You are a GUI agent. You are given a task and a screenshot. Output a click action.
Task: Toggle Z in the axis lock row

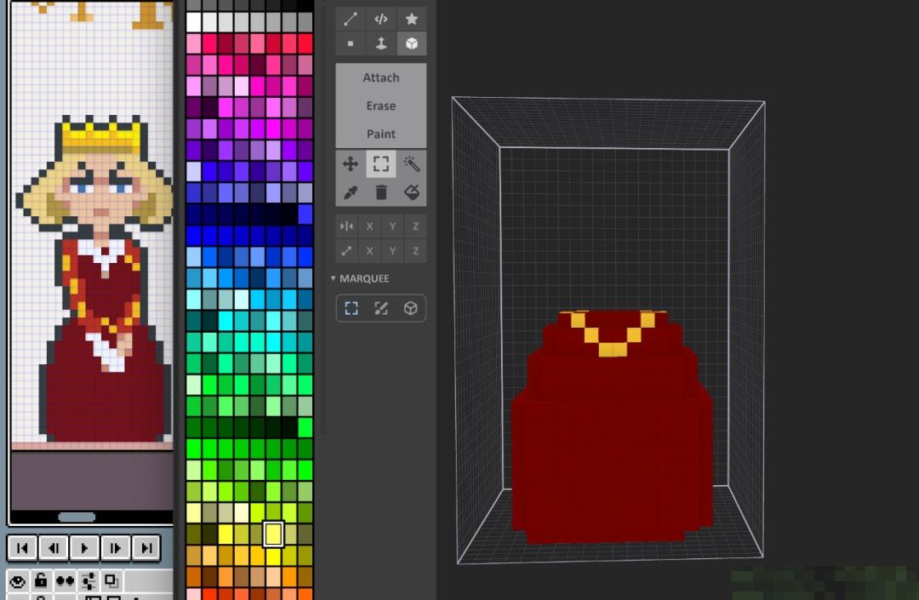415,251
